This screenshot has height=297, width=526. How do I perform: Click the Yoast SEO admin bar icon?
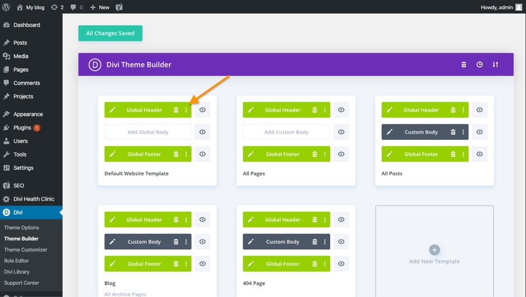click(x=119, y=7)
